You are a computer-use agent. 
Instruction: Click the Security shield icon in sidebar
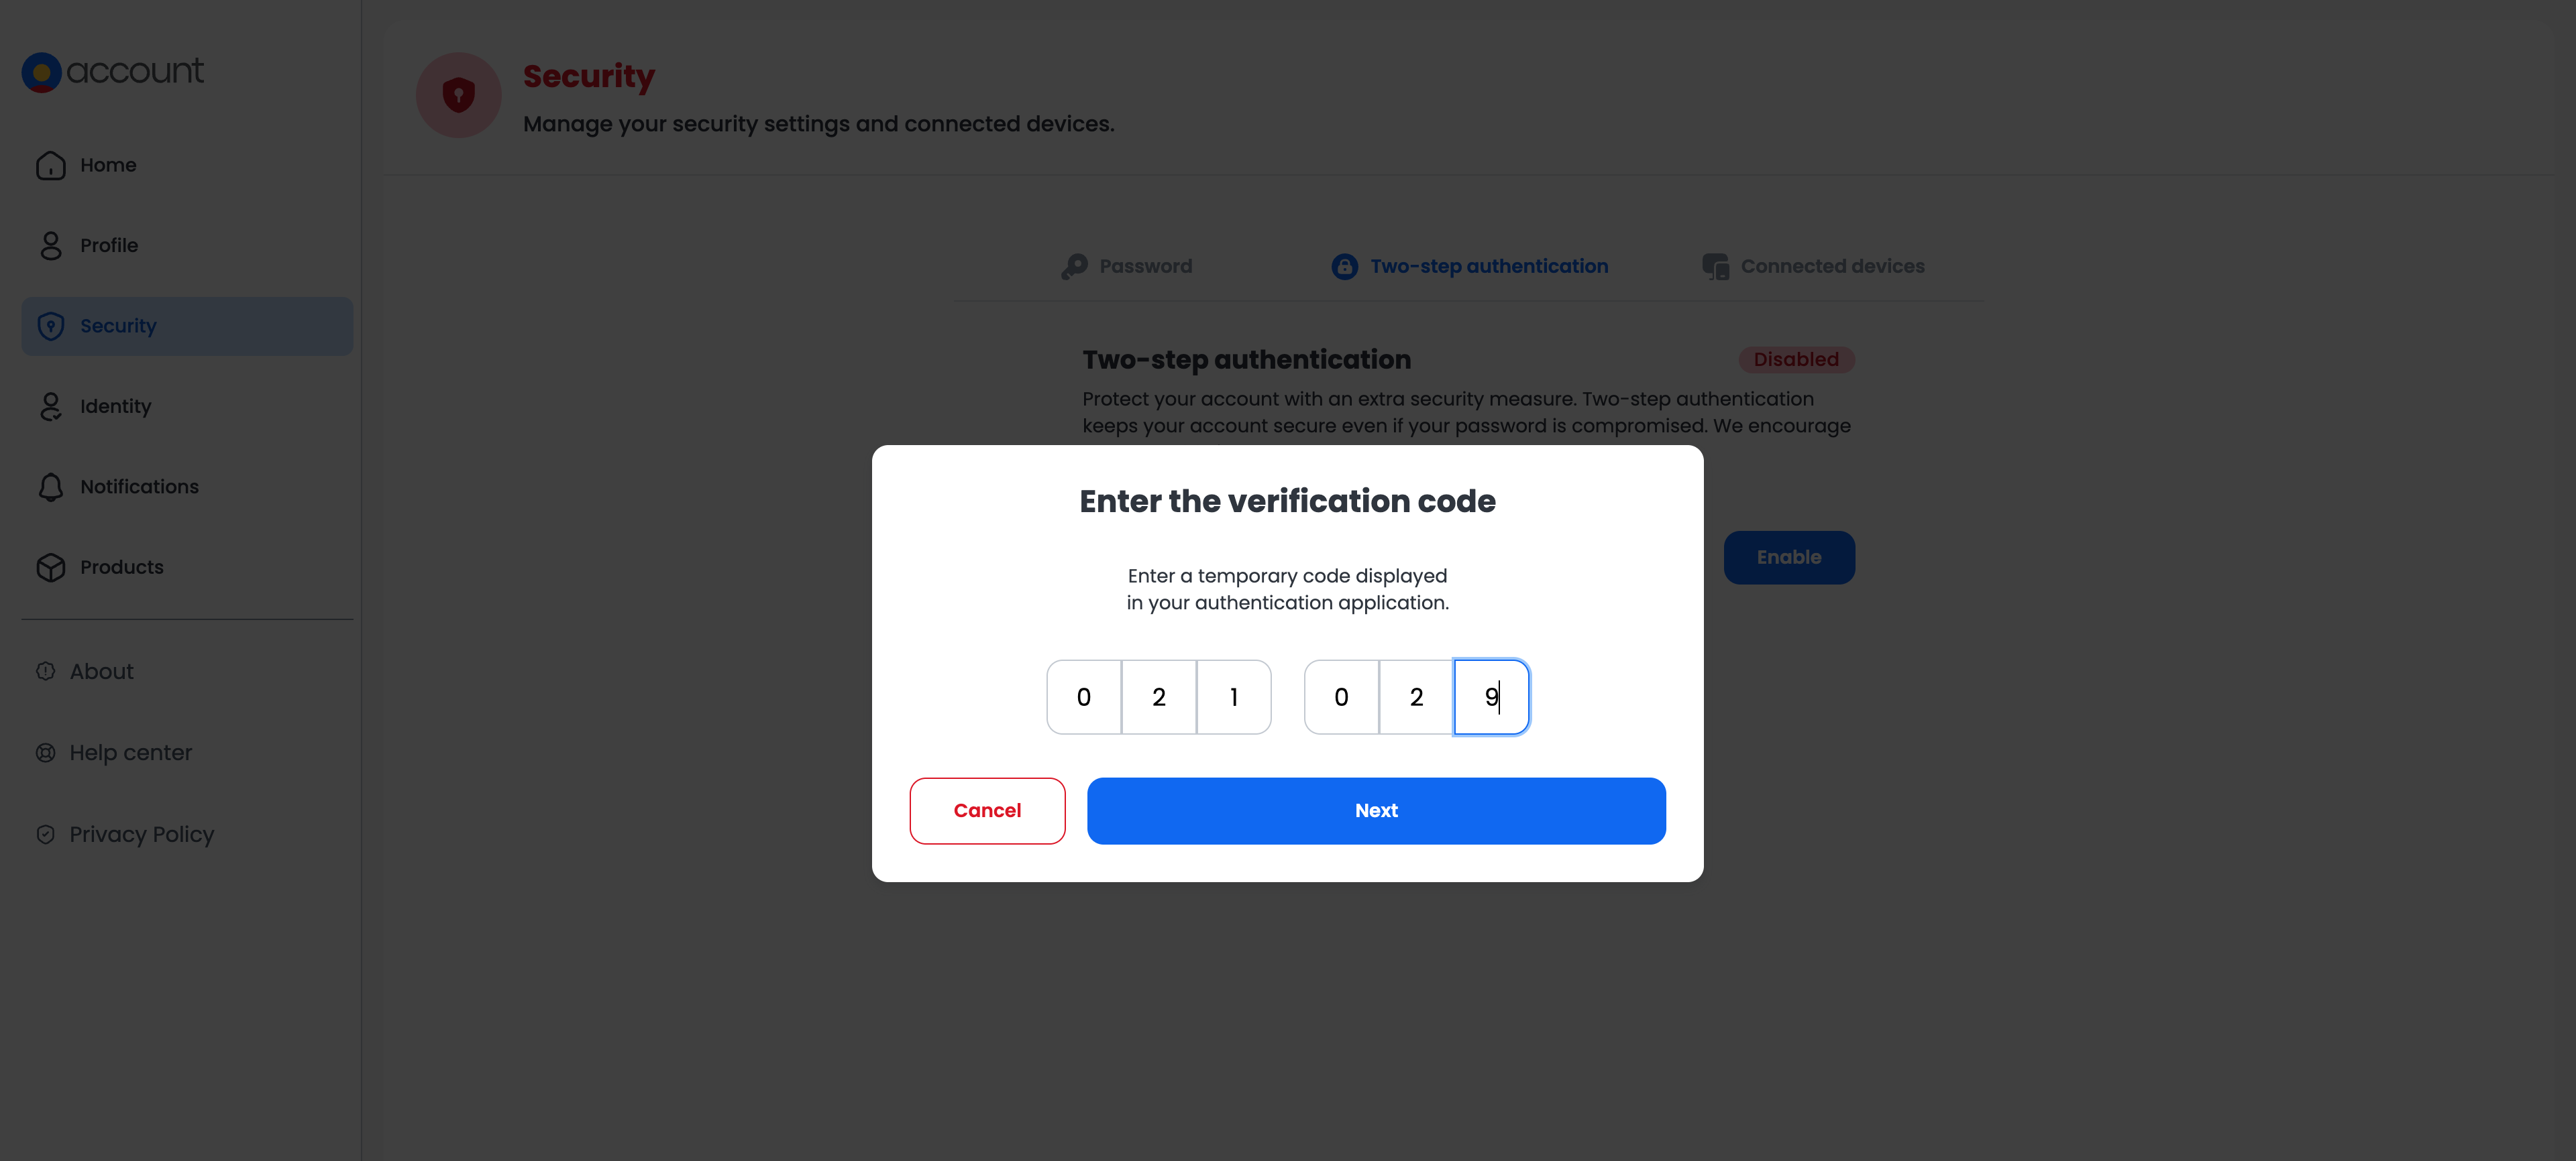click(51, 326)
